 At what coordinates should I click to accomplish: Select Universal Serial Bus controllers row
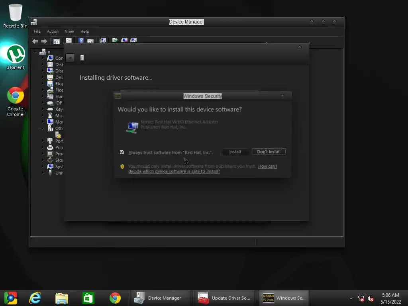[55, 173]
